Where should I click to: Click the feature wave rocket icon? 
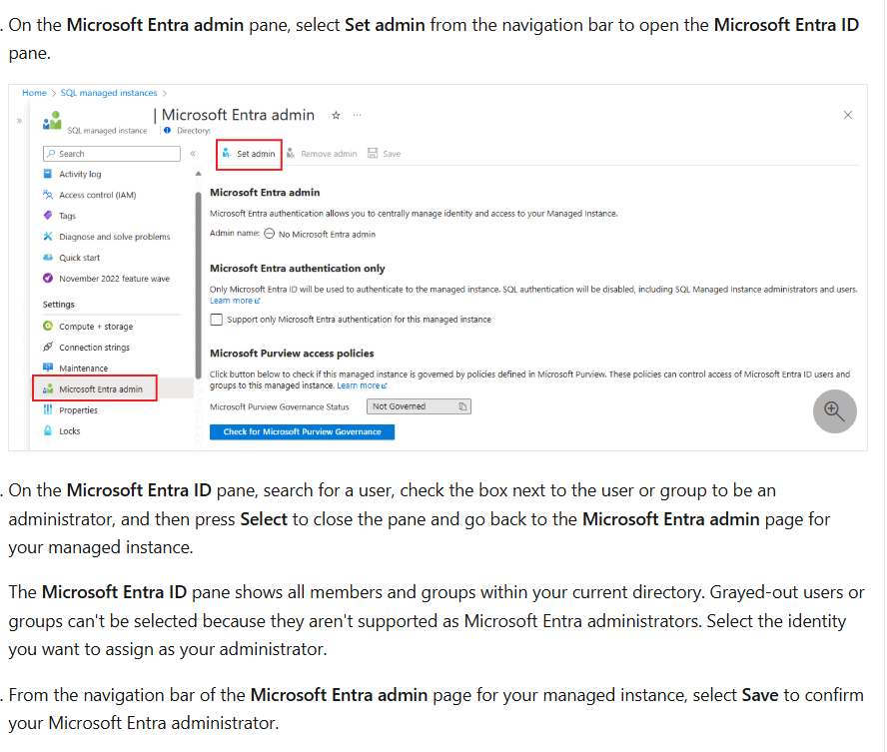click(48, 279)
